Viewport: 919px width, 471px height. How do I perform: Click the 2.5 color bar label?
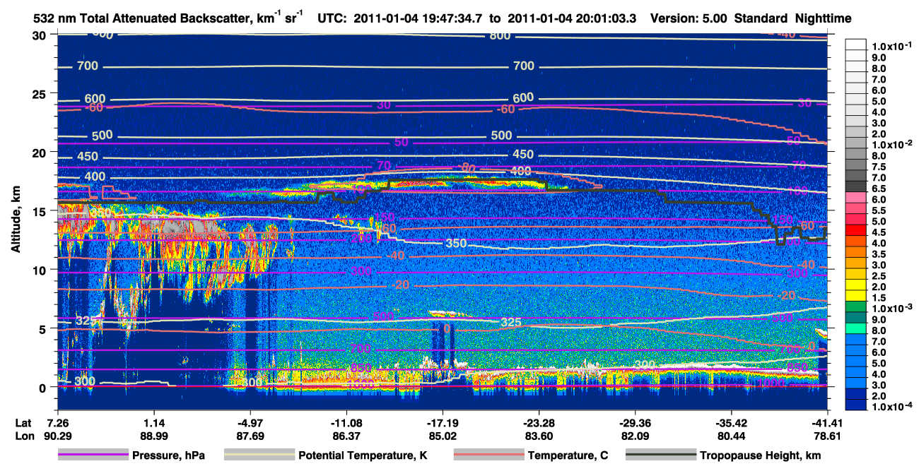[x=879, y=278]
